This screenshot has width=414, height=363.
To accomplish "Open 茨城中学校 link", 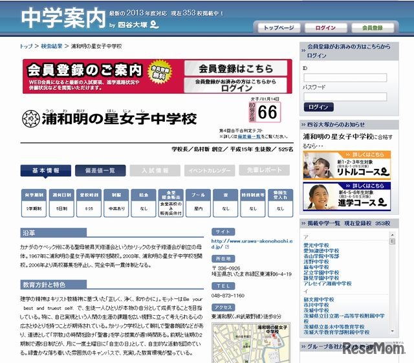I will click(316, 311).
